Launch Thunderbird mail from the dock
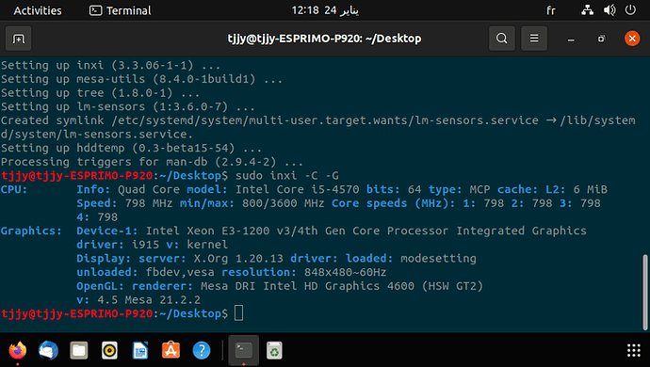 point(48,351)
